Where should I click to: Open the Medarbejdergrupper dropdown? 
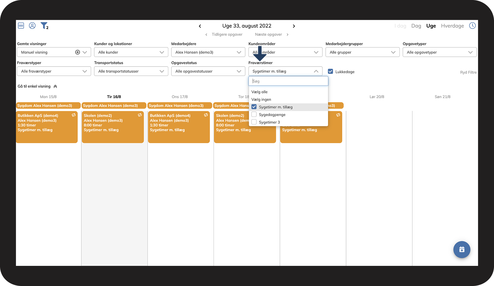tap(363, 52)
